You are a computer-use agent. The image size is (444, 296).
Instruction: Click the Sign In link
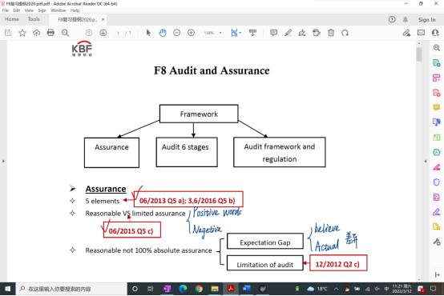click(426, 19)
